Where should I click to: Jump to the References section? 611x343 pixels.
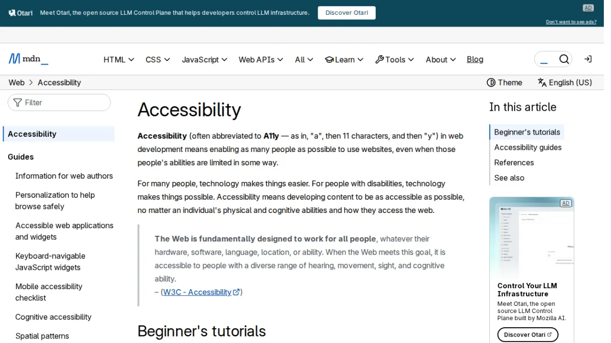coord(514,163)
